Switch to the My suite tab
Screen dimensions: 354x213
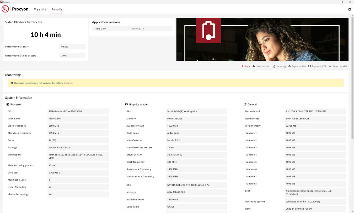(40, 9)
